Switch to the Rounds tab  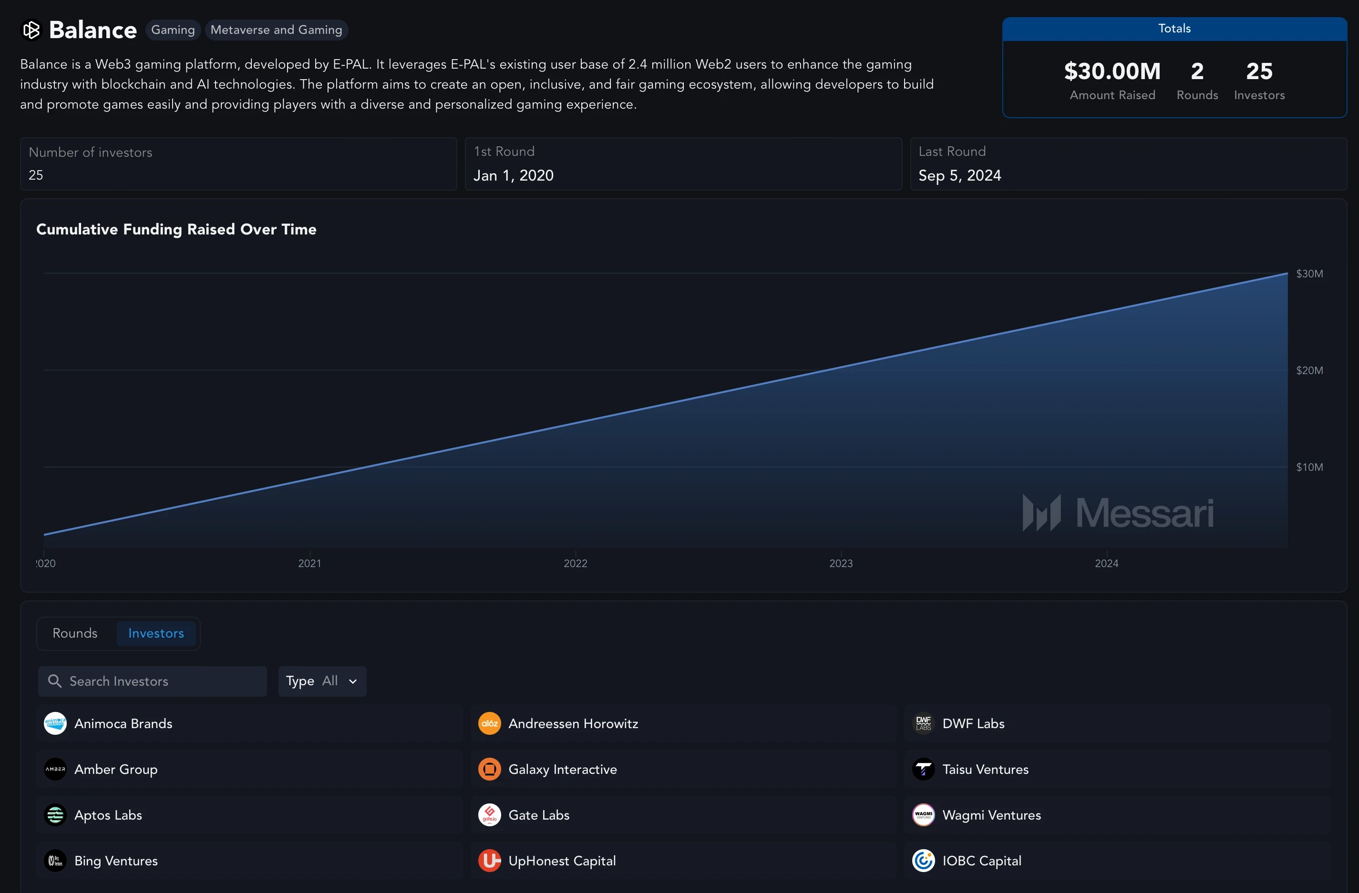pos(75,633)
